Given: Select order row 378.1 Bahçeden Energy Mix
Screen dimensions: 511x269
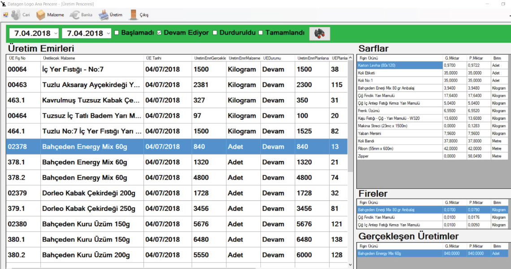Looking at the screenshot, I should tap(177, 162).
